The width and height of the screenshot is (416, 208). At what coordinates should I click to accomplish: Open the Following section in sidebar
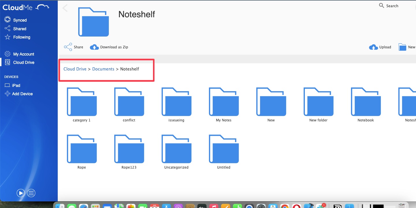coord(17,37)
